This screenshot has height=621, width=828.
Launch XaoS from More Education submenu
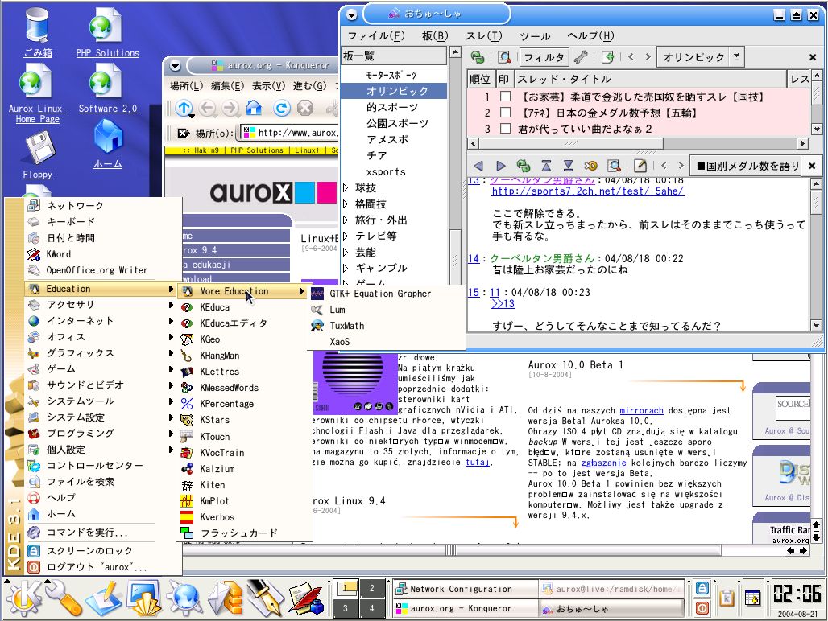click(x=386, y=342)
